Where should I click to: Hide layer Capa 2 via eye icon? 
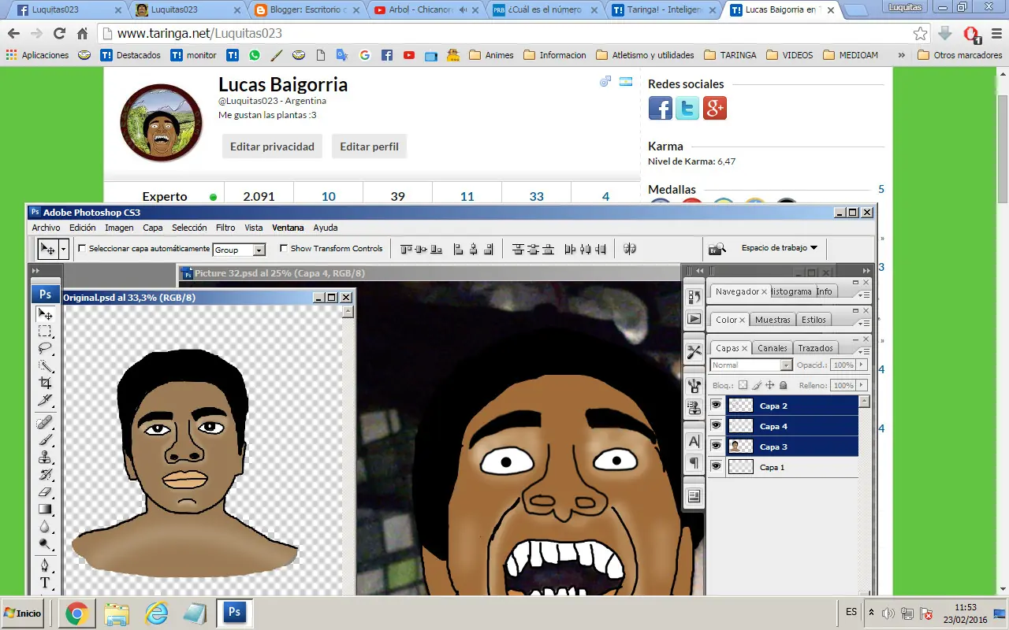716,406
